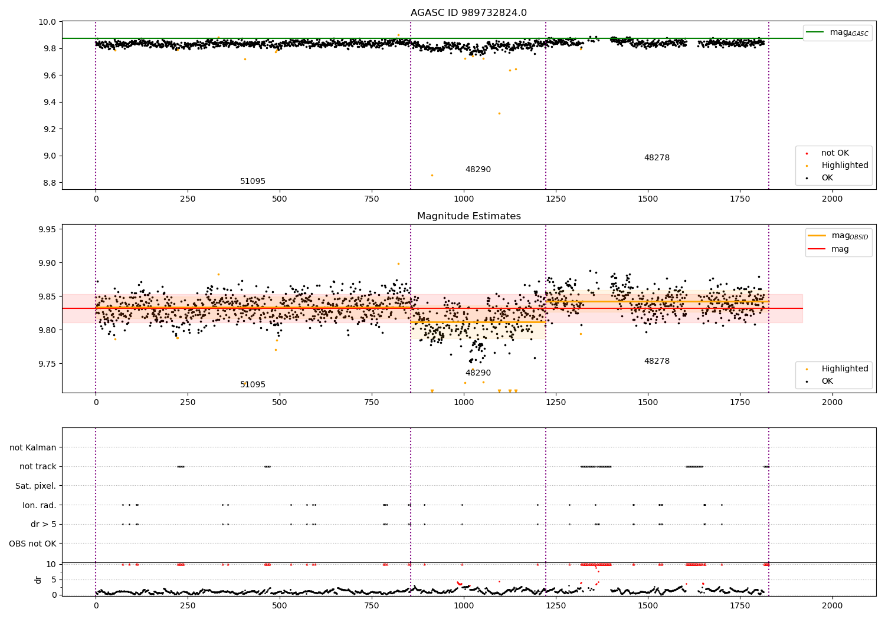
Task: Click obsid label 48290 in AGASC plot
Action: [x=478, y=170]
